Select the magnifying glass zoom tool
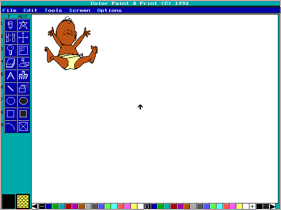Viewport: 281px width, 210px height. pos(11,50)
